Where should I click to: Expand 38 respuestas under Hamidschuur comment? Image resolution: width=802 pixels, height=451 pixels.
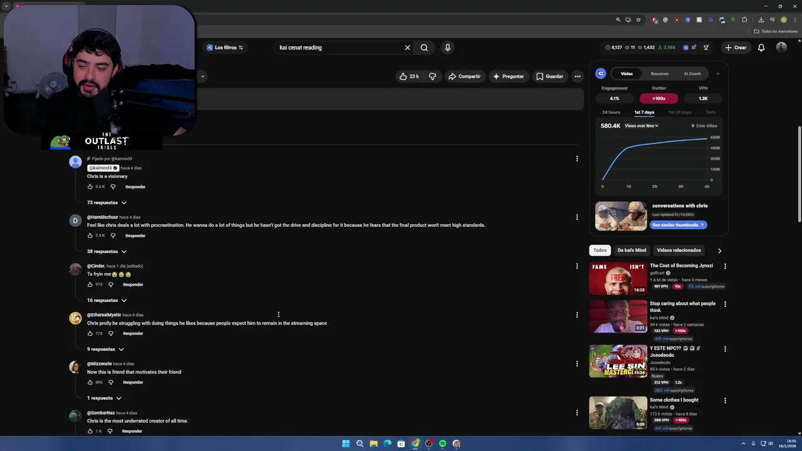coord(107,252)
